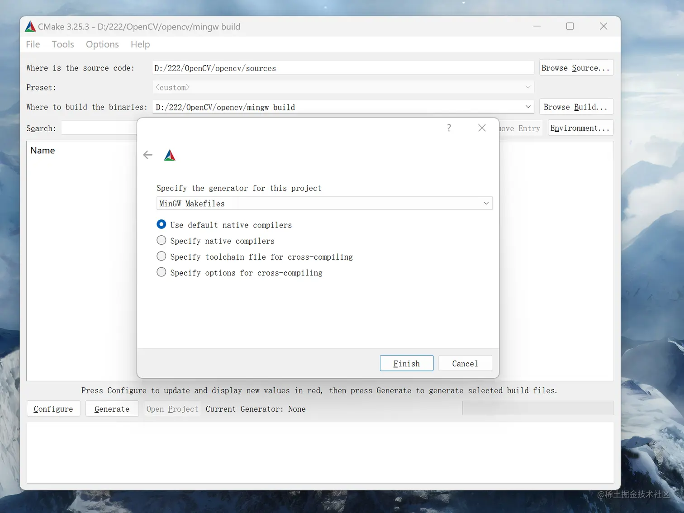
Task: Click the Open Project button
Action: (172, 408)
